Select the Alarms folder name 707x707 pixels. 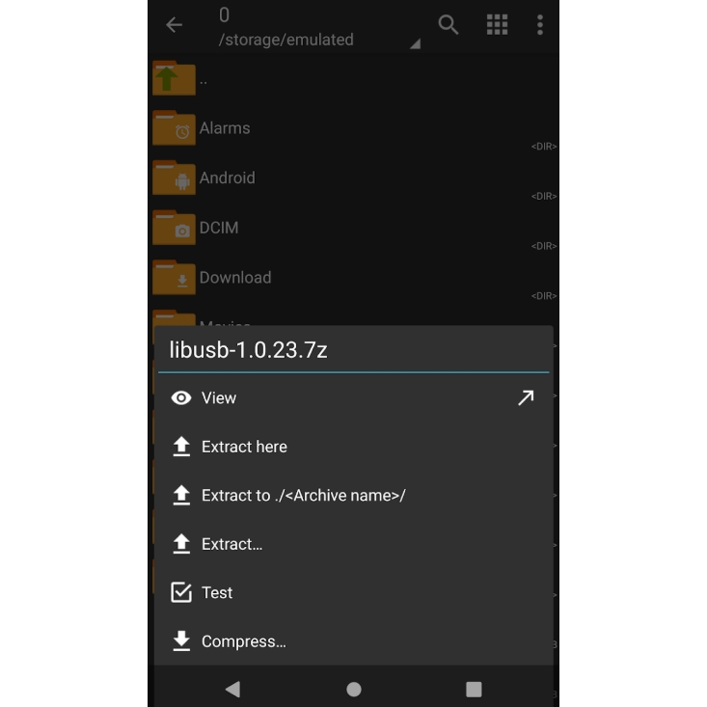pyautogui.click(x=225, y=128)
